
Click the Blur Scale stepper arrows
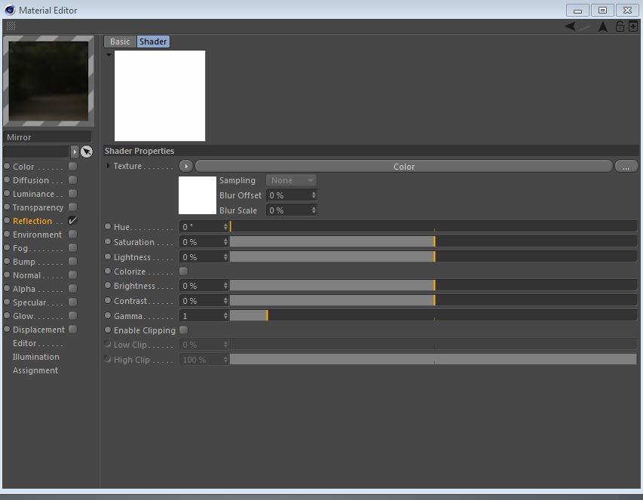[x=314, y=210]
